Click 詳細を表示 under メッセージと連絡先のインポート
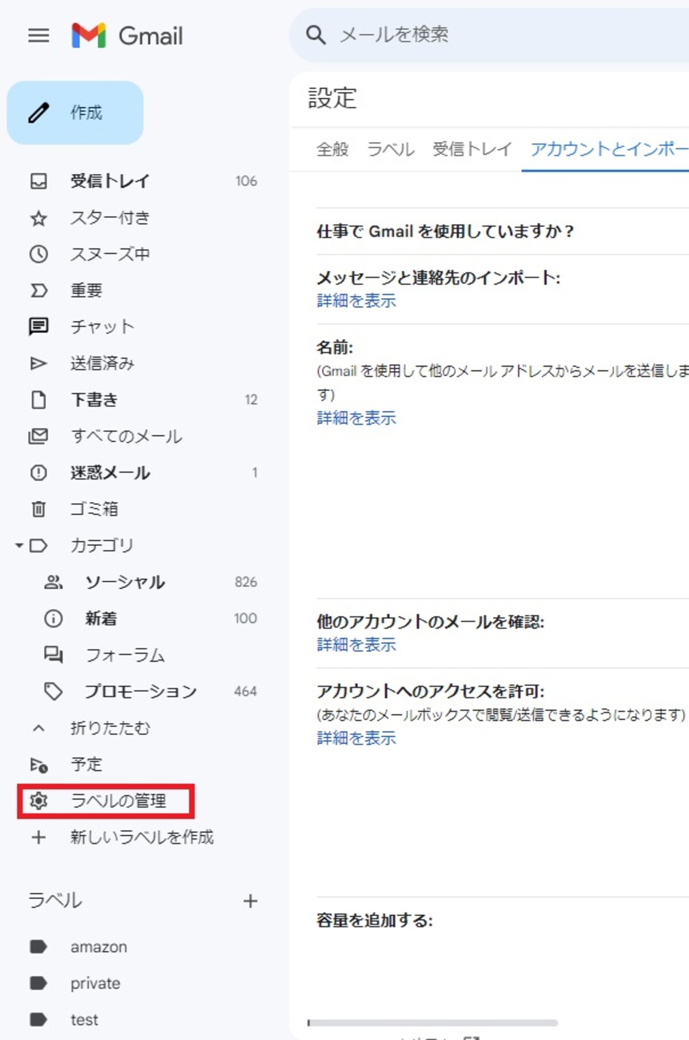Viewport: 689px width, 1040px height. tap(357, 301)
